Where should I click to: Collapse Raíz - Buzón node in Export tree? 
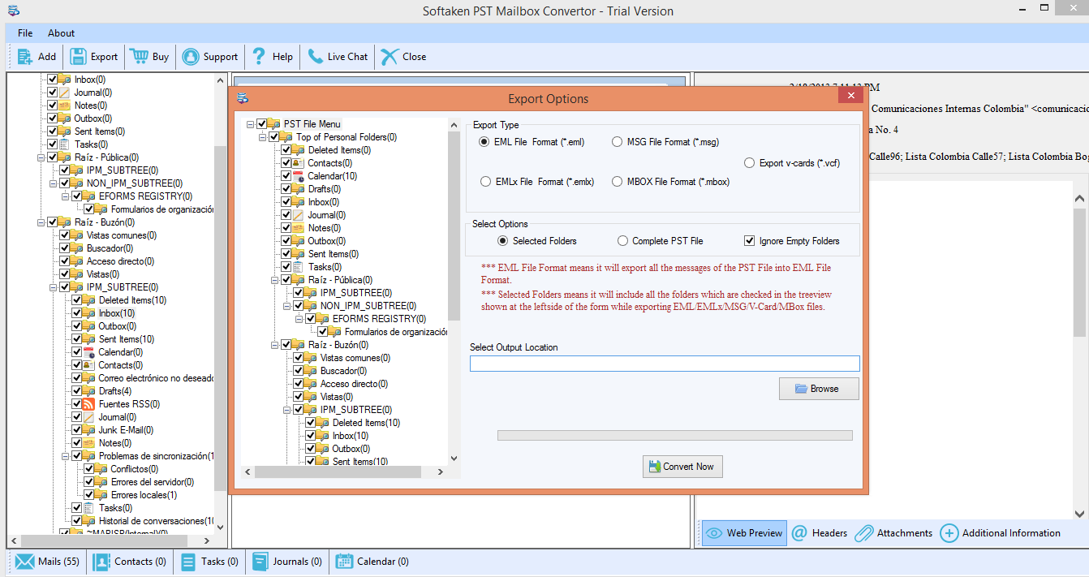click(x=275, y=345)
